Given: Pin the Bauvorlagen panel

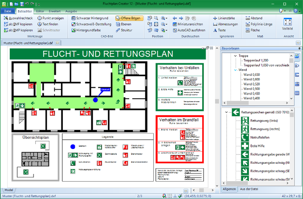Looking at the screenshot, I should point(299,48).
